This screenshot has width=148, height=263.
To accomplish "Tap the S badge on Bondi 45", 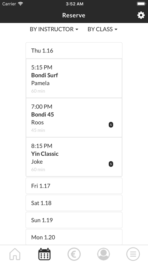I will [x=111, y=125].
